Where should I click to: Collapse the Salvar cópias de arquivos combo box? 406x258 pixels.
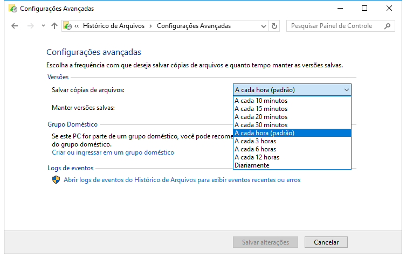pyautogui.click(x=292, y=90)
